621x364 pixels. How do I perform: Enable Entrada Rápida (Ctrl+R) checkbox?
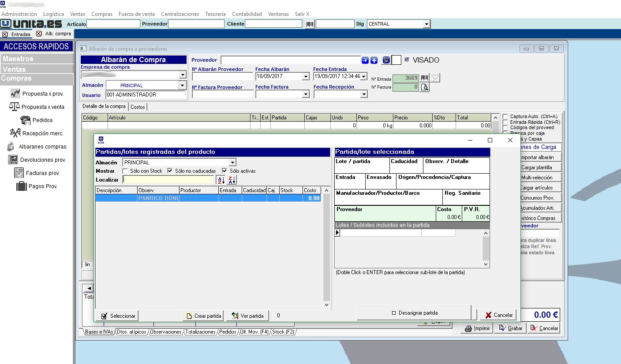pos(505,122)
